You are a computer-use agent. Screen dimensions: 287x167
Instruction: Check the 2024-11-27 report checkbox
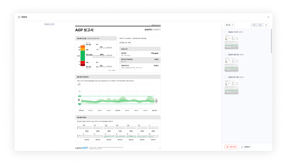226,32
